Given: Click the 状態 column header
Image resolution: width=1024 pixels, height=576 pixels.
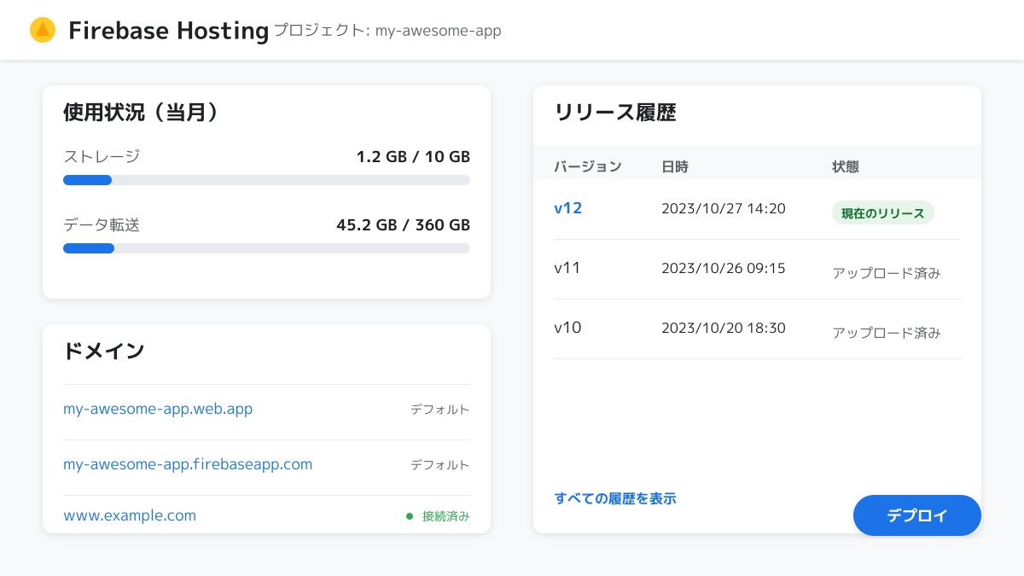Looking at the screenshot, I should click(846, 166).
